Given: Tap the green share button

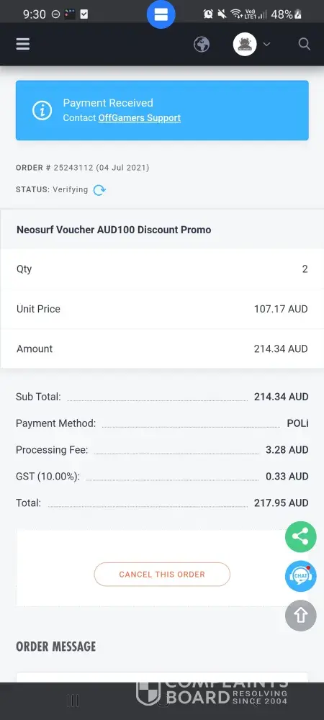Looking at the screenshot, I should (x=300, y=536).
